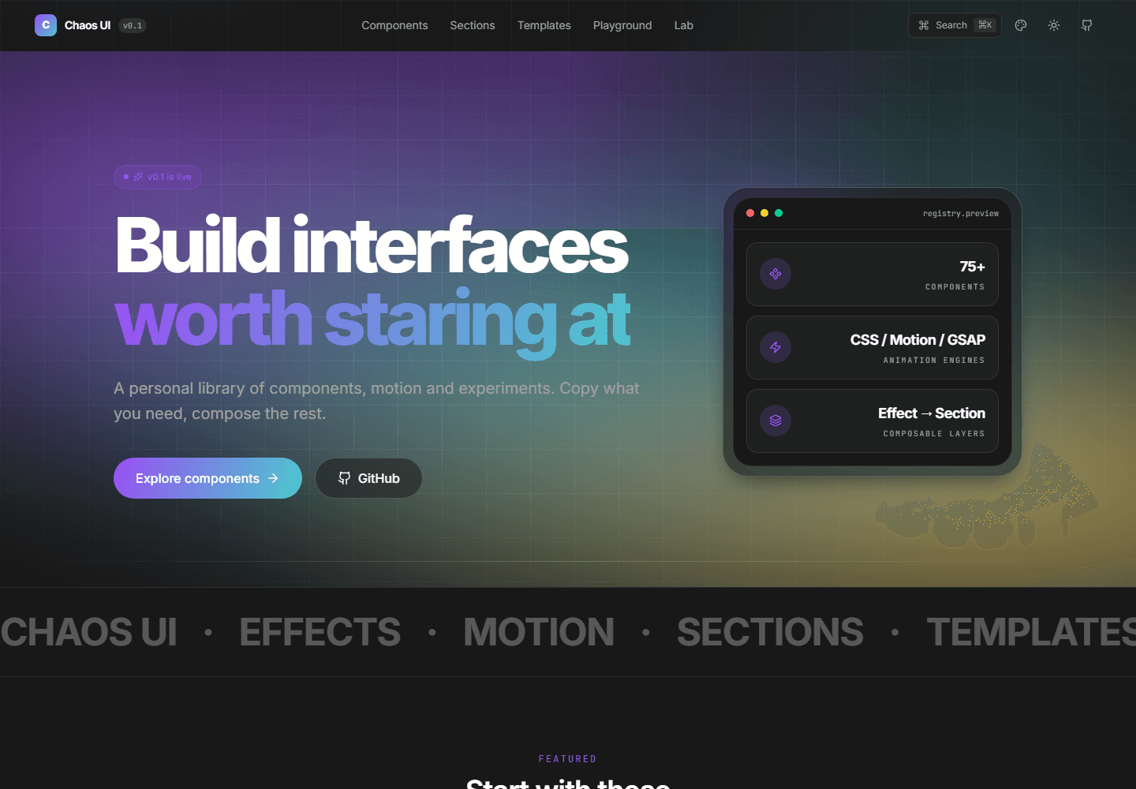Viewport: 1136px width, 789px height.
Task: Click sparkle icon in v0.1 live badge
Action: (138, 177)
